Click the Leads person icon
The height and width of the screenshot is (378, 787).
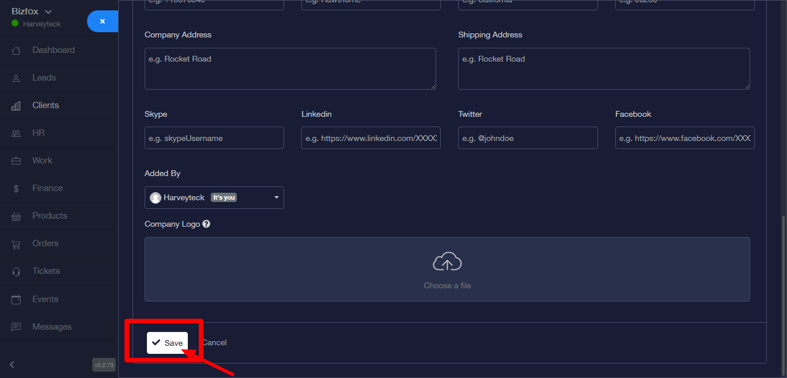16,78
